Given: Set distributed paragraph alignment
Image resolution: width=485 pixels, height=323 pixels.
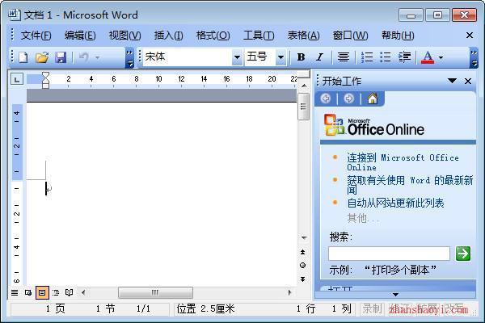Looking at the screenshot, I should 344,57.
